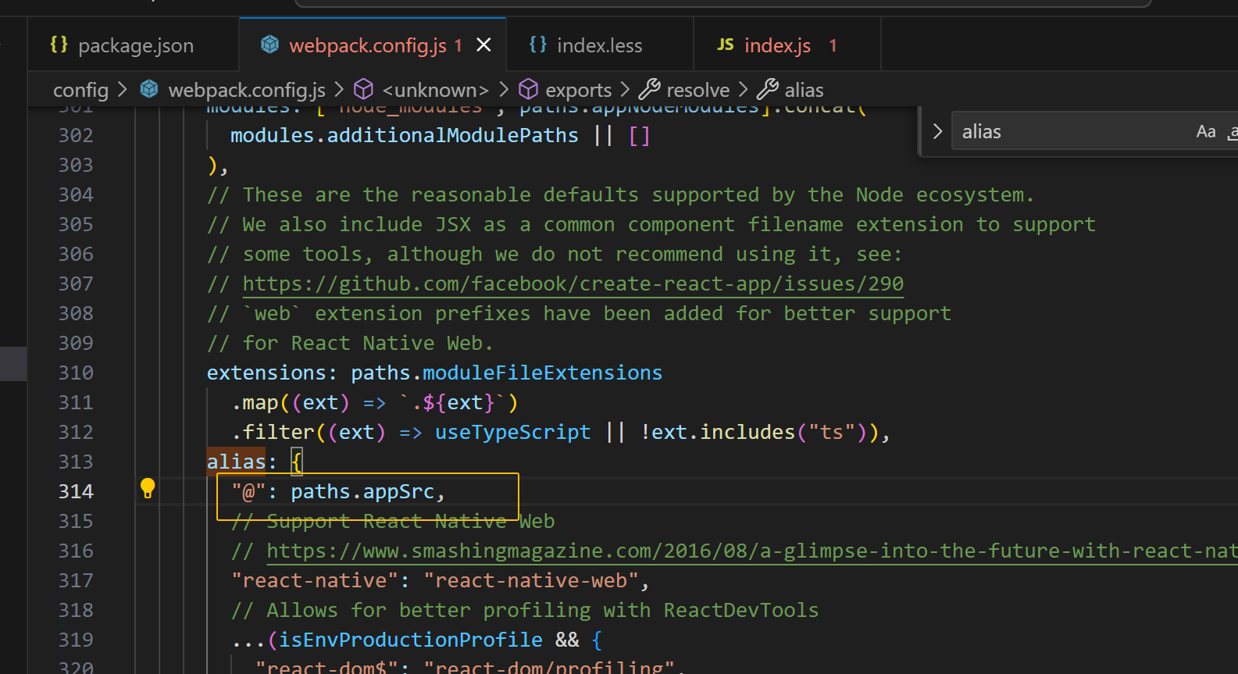Click the webpack.config.js cube file icon
Screen dimensions: 1238x674
coord(269,45)
